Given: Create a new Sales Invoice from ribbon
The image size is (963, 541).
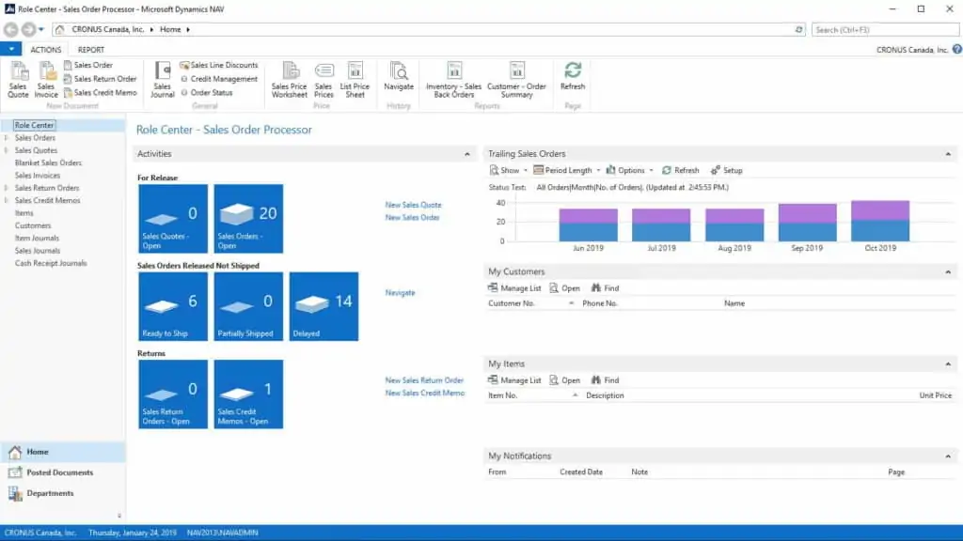Looking at the screenshot, I should [x=46, y=80].
